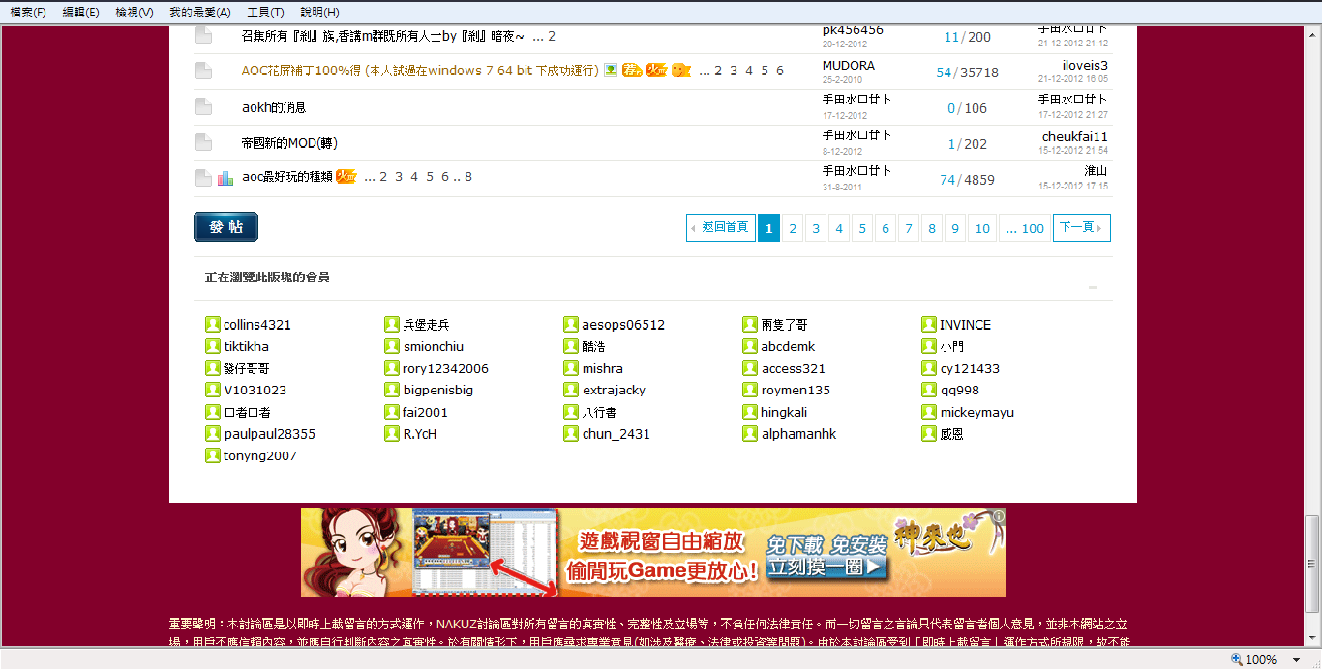Click the green user icon beside INVINCE
Screen dimensions: 1322x670
929,325
